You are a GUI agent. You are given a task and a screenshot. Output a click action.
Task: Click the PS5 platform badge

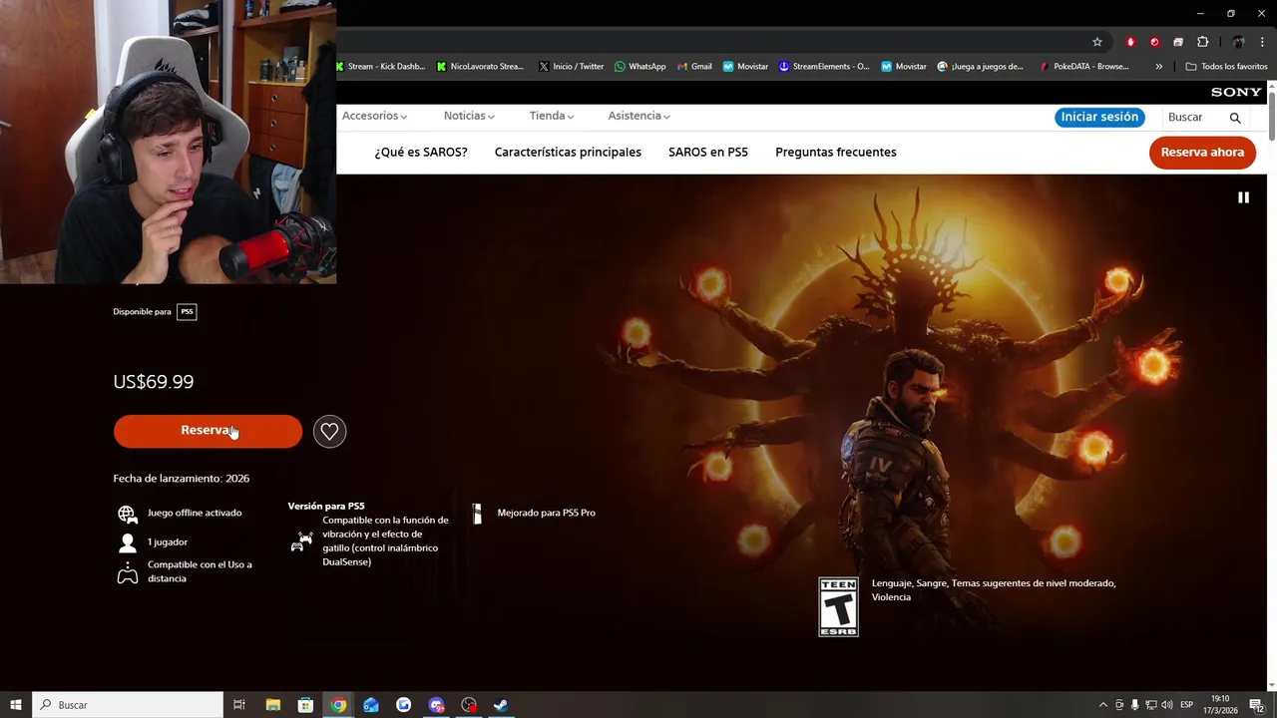pyautogui.click(x=187, y=312)
